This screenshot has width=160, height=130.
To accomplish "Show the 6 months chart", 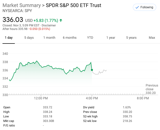I will point(70,38).
